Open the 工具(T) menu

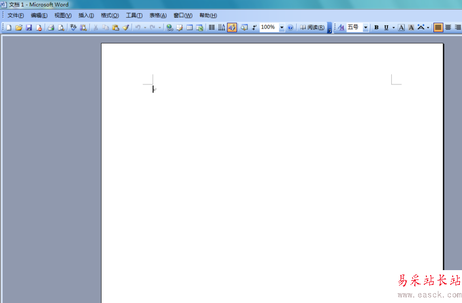[134, 15]
